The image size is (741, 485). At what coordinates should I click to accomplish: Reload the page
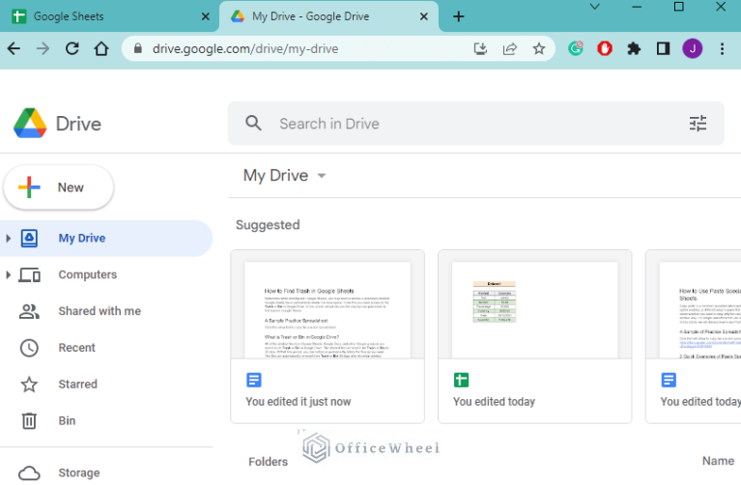pos(71,48)
